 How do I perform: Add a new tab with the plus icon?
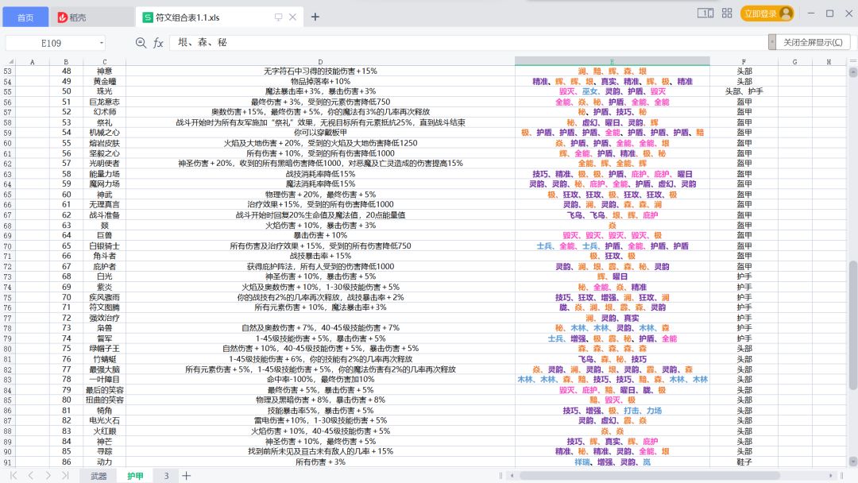[315, 17]
